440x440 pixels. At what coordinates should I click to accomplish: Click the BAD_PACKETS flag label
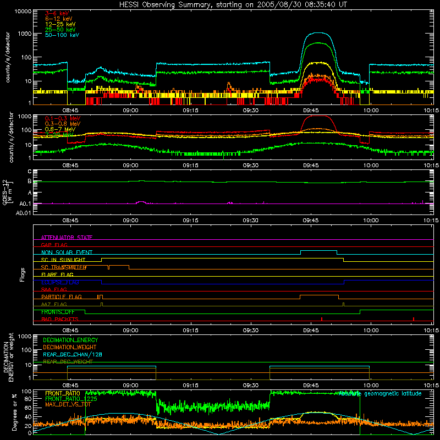pos(60,319)
